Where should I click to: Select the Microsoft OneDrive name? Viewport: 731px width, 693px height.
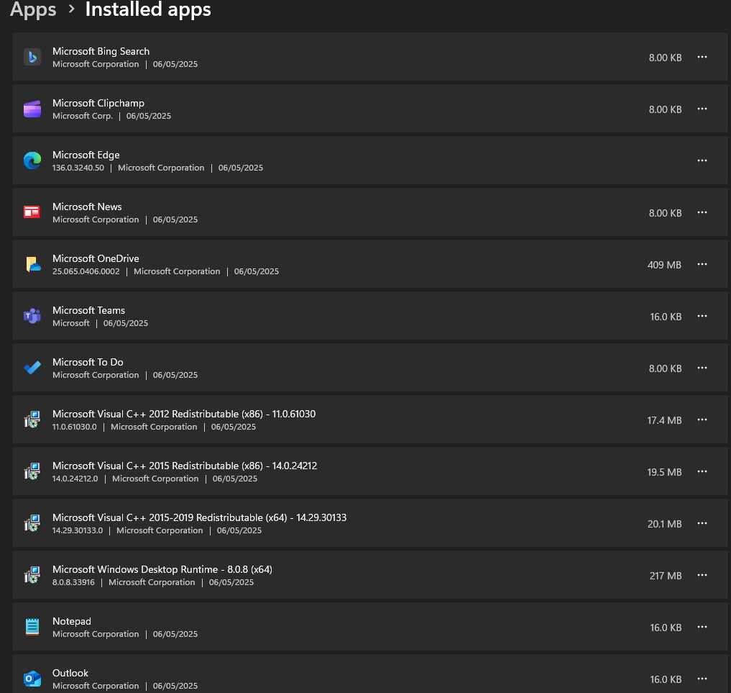click(96, 258)
